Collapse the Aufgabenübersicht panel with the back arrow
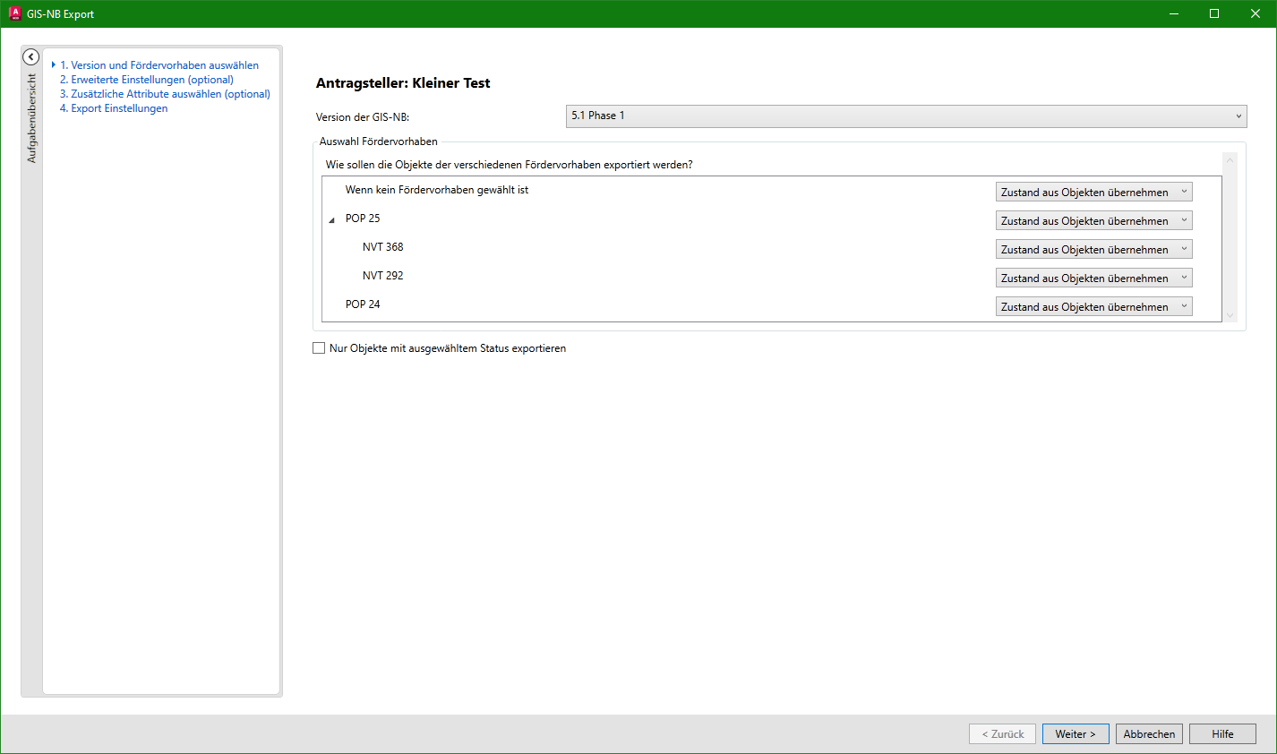Screen dimensions: 1277x754 (x=30, y=57)
